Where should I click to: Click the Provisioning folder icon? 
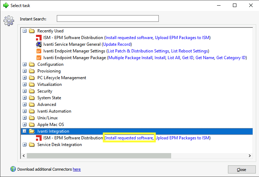pyautogui.click(x=32, y=71)
